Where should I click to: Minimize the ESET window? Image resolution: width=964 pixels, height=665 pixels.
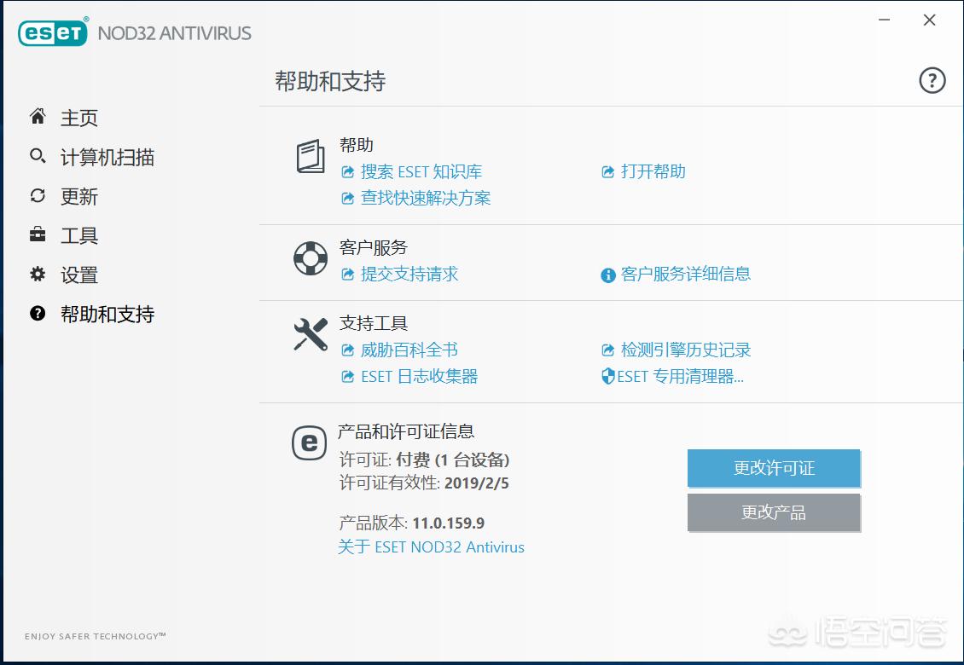pyautogui.click(x=884, y=20)
